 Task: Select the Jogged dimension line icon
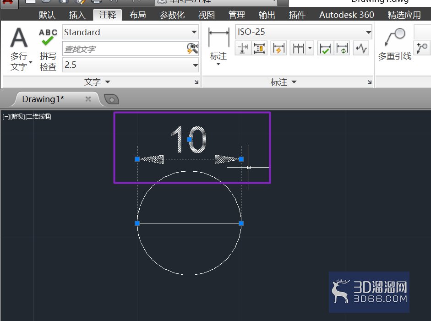point(361,49)
